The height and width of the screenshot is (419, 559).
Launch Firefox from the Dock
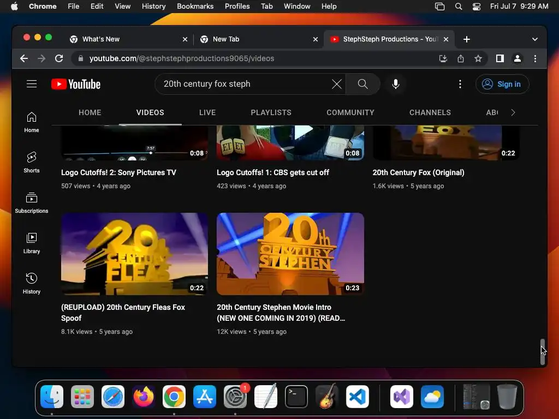(x=144, y=397)
